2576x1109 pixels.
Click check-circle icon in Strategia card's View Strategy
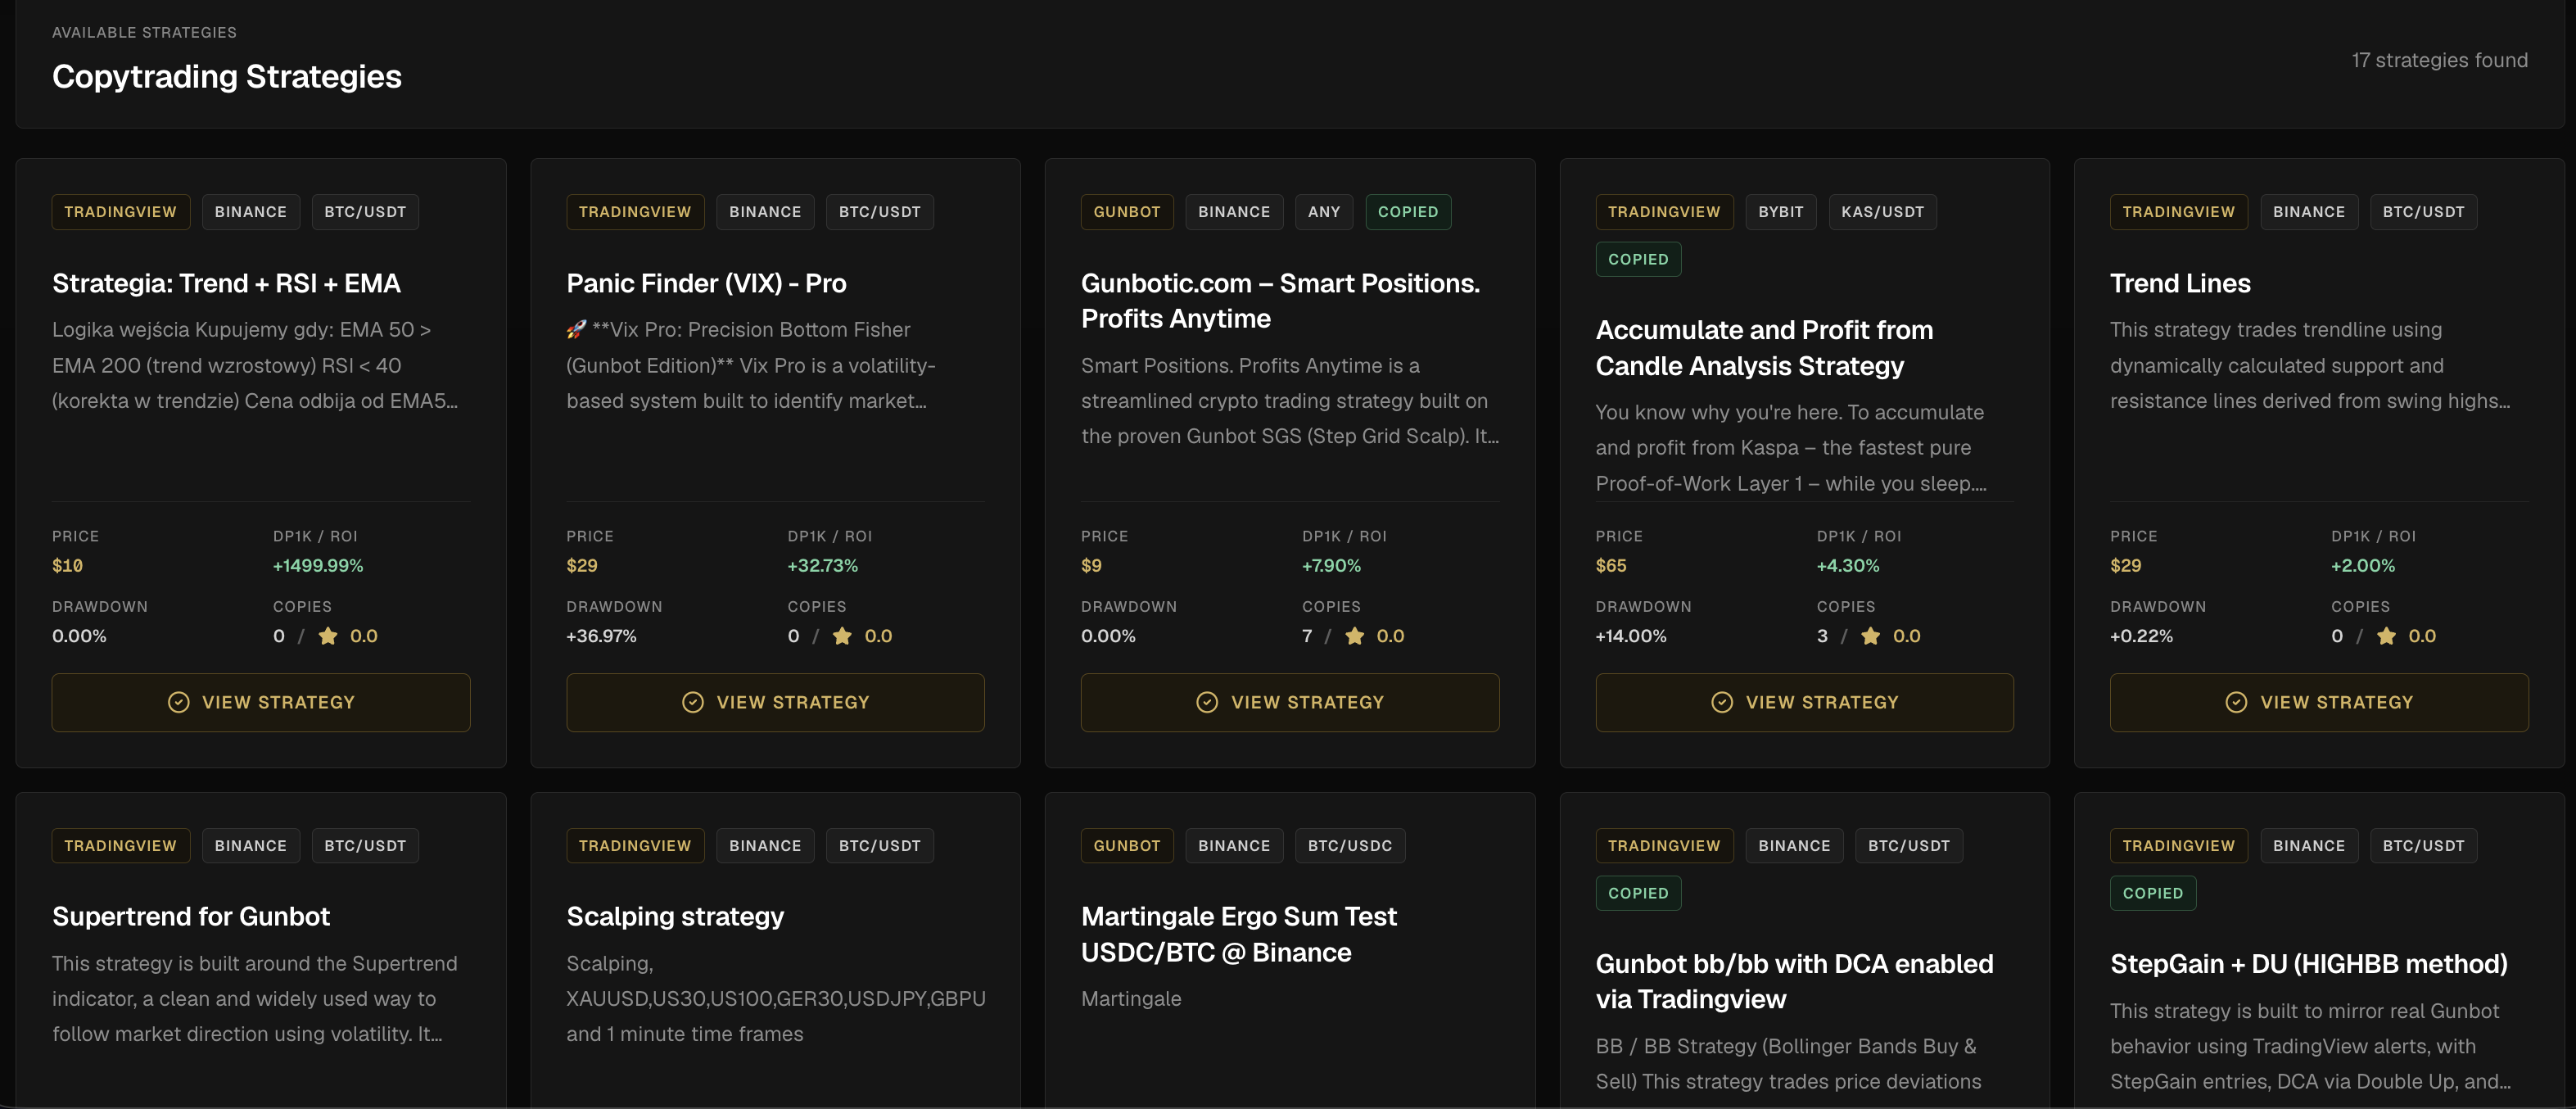(179, 702)
